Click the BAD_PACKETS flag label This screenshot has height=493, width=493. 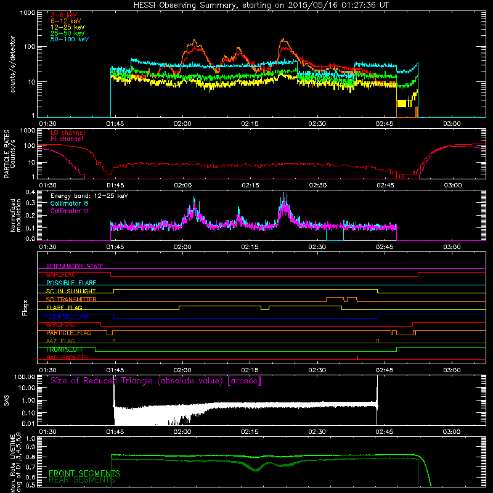coord(67,358)
